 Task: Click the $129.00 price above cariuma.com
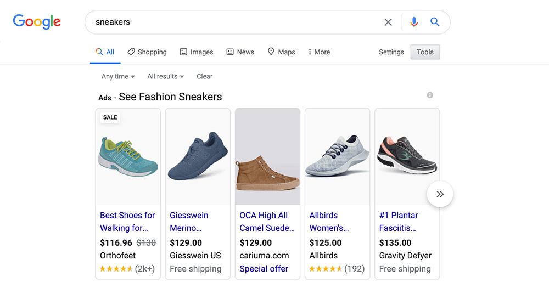click(256, 243)
